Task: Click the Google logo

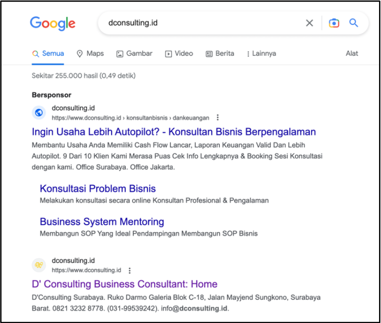Action: (52, 23)
